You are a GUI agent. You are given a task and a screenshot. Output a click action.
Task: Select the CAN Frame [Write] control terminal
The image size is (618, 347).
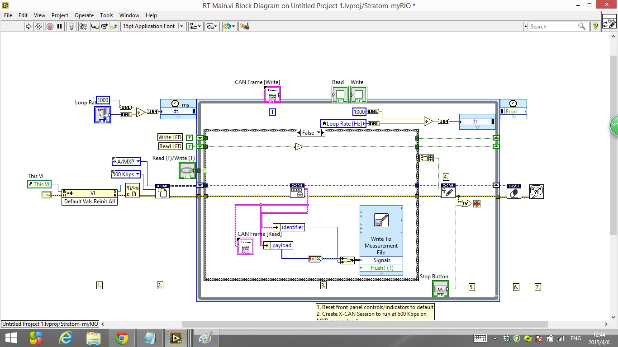click(x=272, y=94)
